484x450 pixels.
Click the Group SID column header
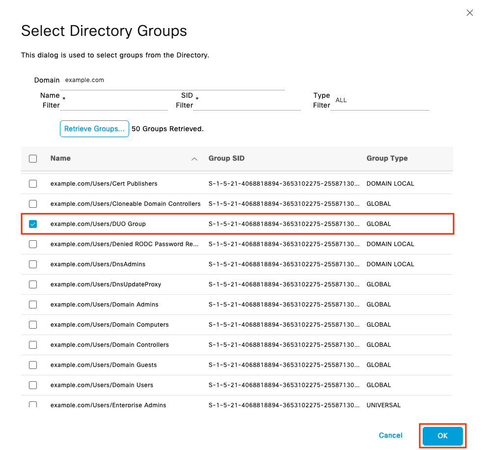click(226, 159)
